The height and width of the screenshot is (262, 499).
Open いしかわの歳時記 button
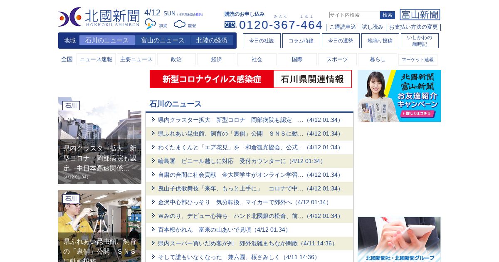click(420, 41)
